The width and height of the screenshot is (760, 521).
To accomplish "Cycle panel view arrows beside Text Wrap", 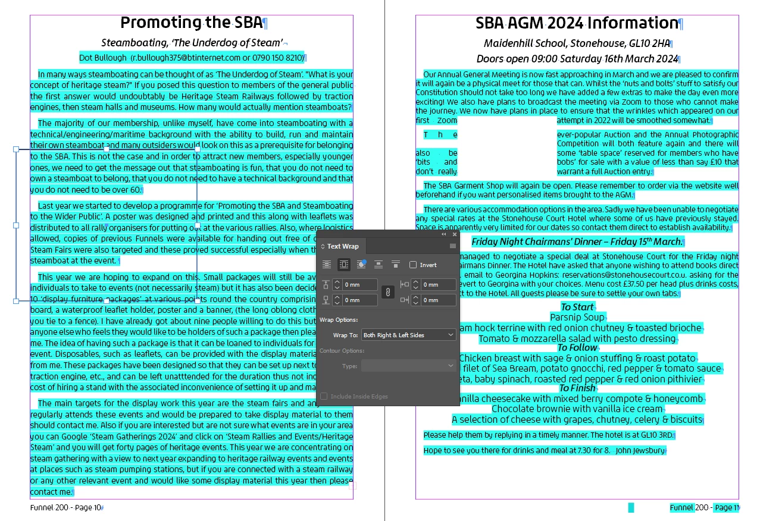I will pyautogui.click(x=323, y=246).
